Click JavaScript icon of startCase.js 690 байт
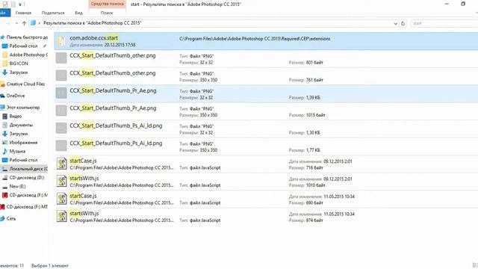The height and width of the screenshot is (269, 478). (x=62, y=199)
